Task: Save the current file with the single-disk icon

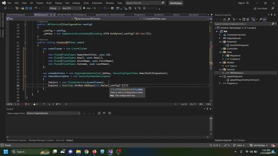Action: point(27,8)
